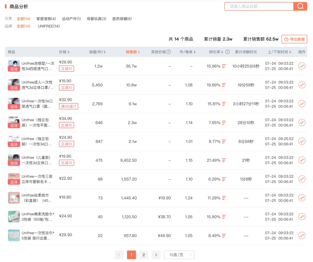
Task: Open trend chart for 可爱联名 product row
Action: point(302,179)
